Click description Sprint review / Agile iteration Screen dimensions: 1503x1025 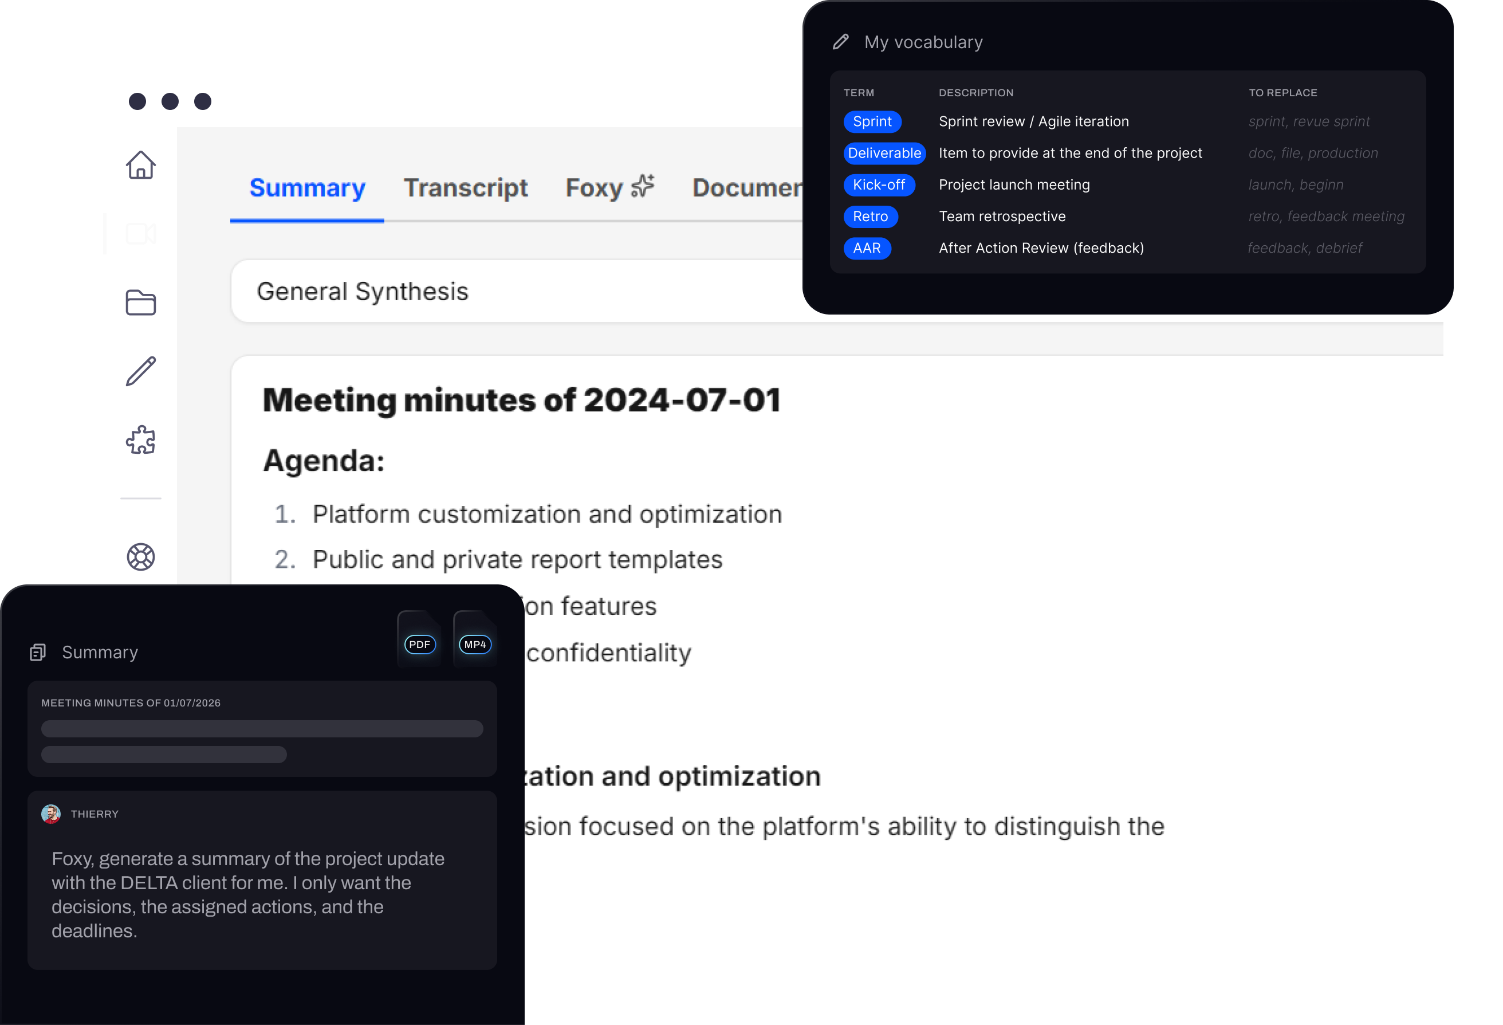click(x=1033, y=121)
